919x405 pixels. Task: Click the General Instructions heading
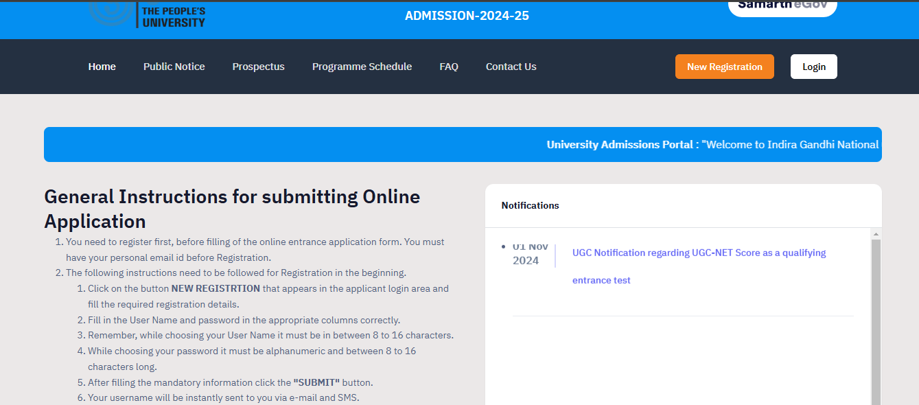click(231, 208)
